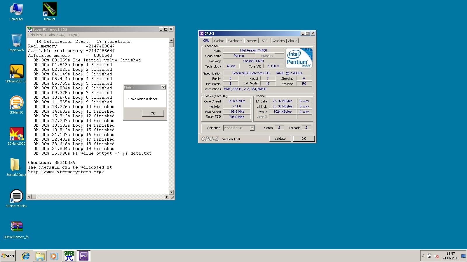Image resolution: width=467 pixels, height=262 pixels.
Task: Open the media player taskbar icon
Action: [x=54, y=256]
